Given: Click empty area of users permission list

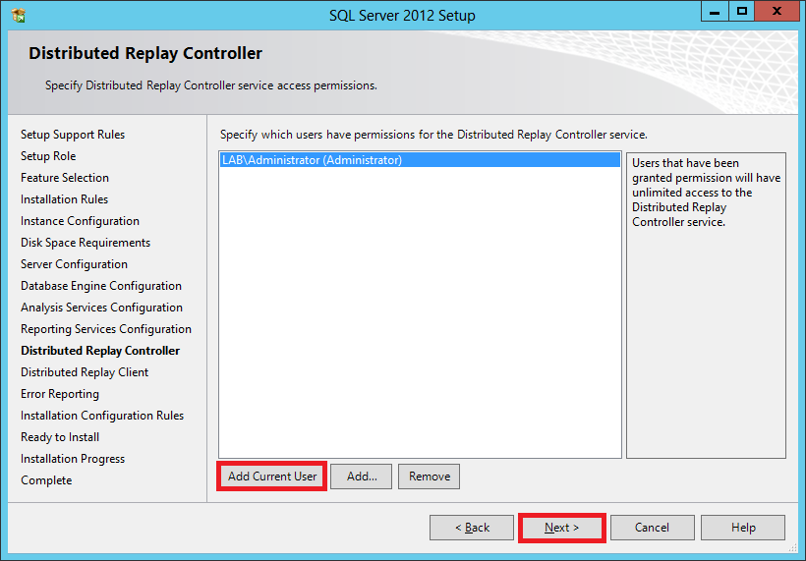Looking at the screenshot, I should click(420, 314).
